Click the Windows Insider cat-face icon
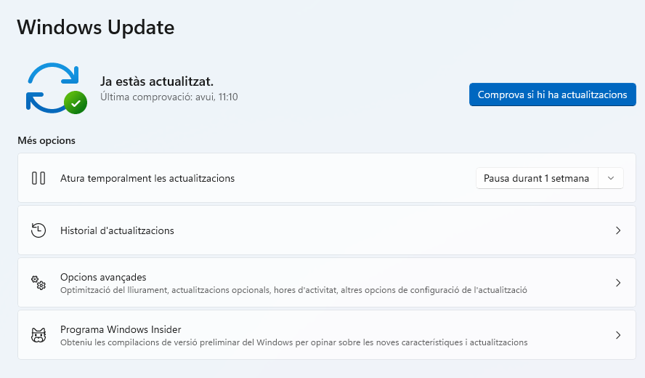Image resolution: width=645 pixels, height=378 pixels. [x=38, y=335]
